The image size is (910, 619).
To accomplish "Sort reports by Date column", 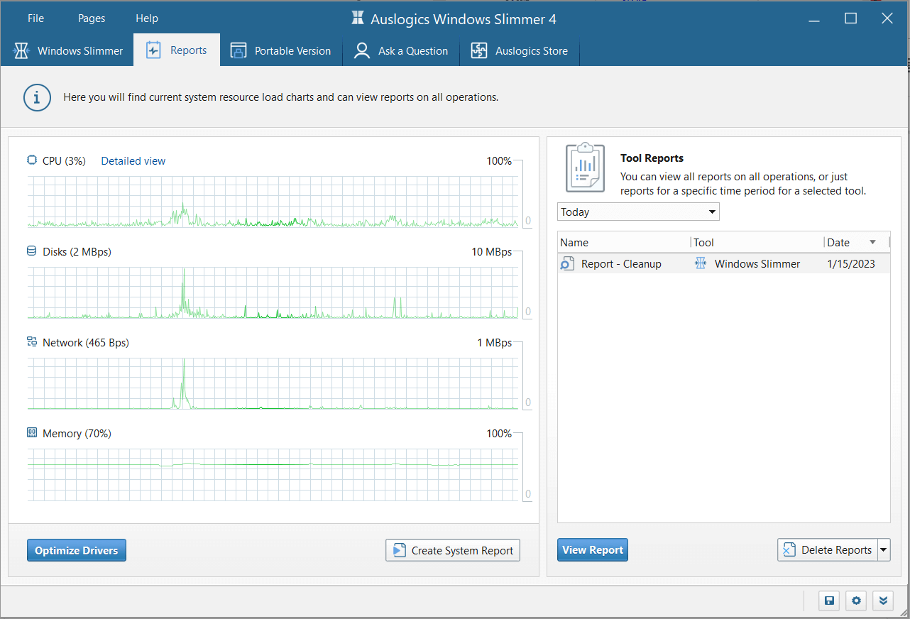I will point(856,242).
